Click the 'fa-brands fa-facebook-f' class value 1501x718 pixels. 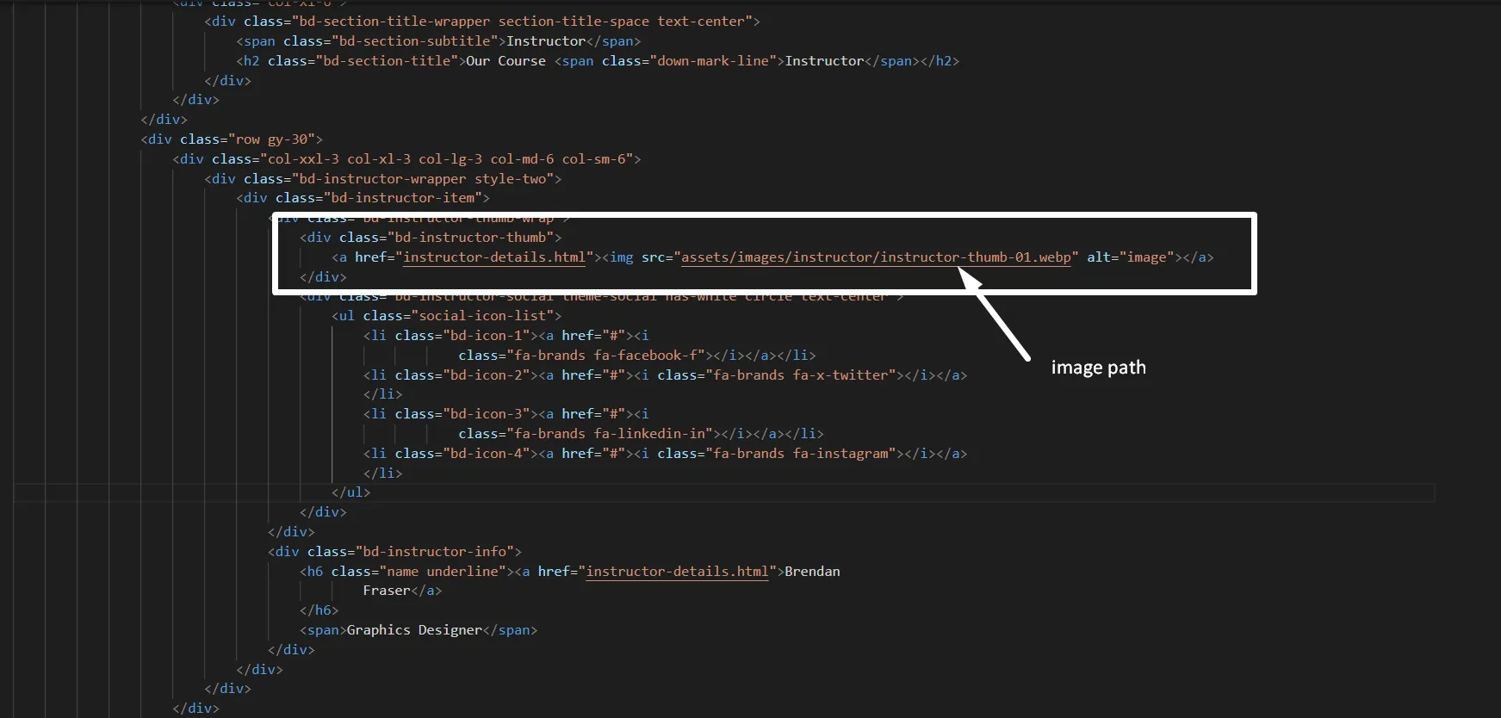click(605, 356)
